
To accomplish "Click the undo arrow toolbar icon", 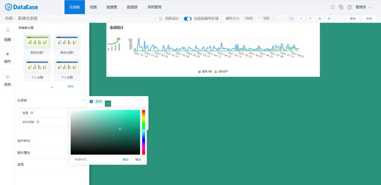I will (x=310, y=19).
